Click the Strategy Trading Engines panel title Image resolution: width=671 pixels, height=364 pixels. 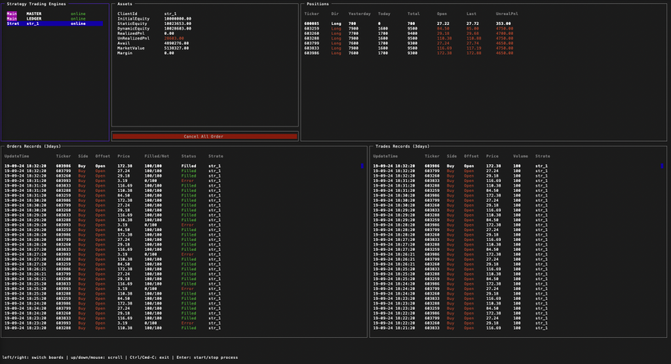coord(37,4)
